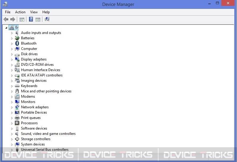Click the Display adapters icon
Screen dimensions: 237x162
(17, 59)
